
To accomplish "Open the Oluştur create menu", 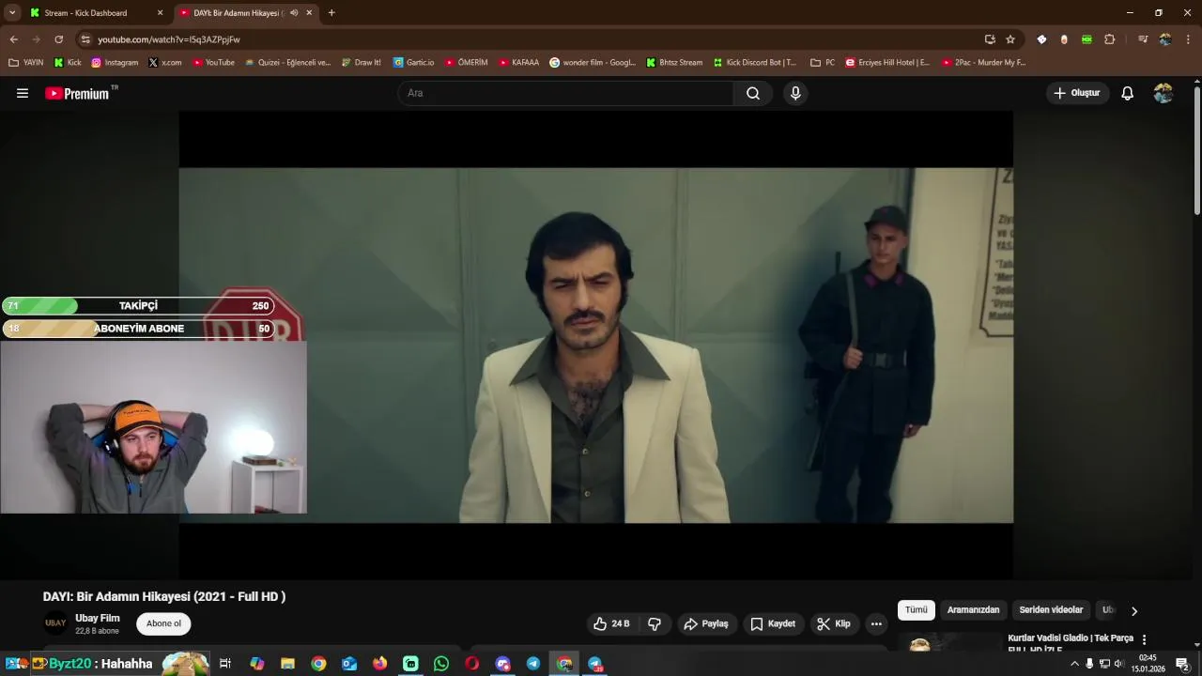I will coord(1077,93).
